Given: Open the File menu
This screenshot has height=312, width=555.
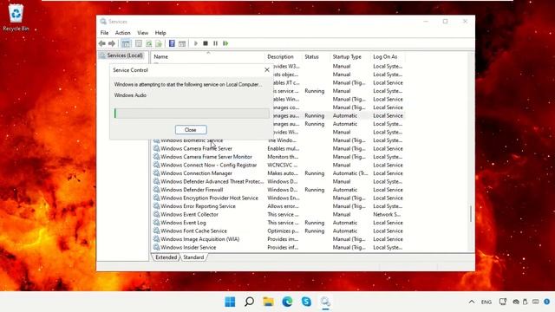Looking at the screenshot, I should click(104, 33).
